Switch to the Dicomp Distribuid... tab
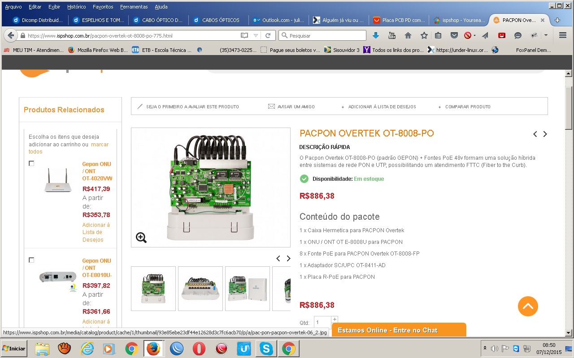This screenshot has width=574, height=358. coord(39,20)
